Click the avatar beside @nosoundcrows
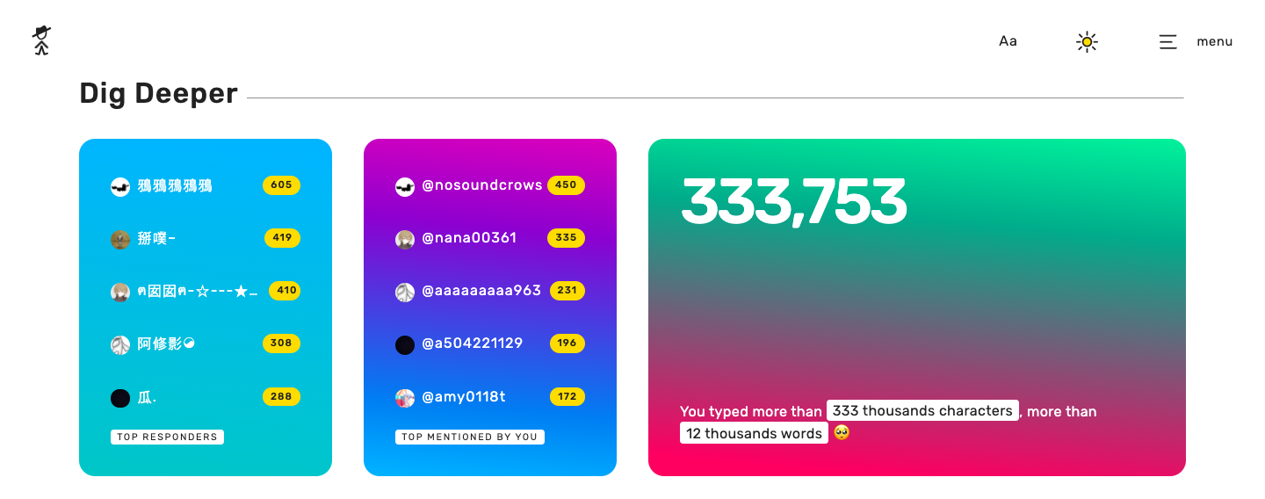This screenshot has width=1265, height=499. [405, 186]
